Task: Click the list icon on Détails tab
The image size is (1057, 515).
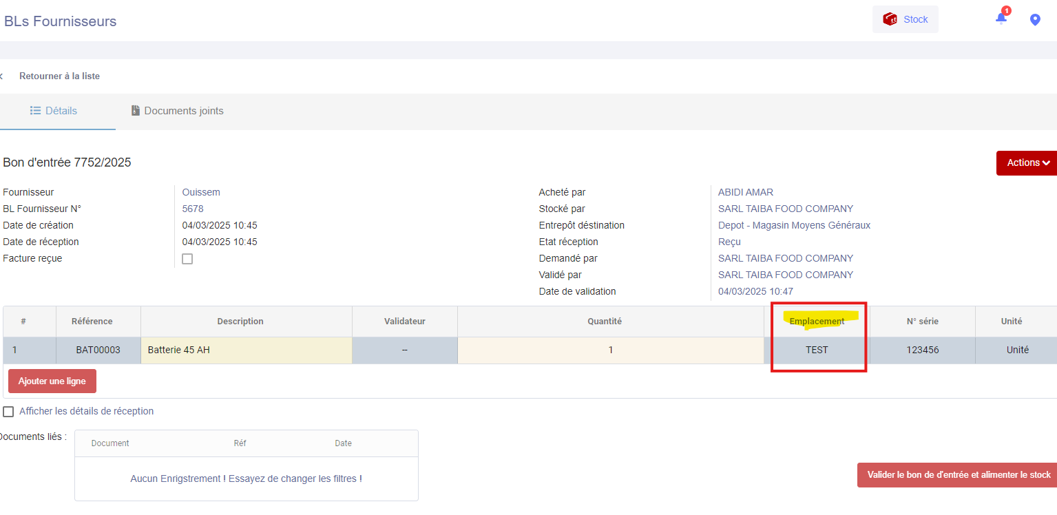Action: point(36,111)
